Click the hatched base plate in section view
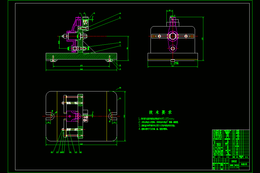Image resolution: width=260 pixels, height=173 pixels. [81, 56]
